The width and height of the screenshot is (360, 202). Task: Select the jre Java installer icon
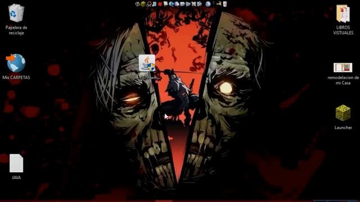pyautogui.click(x=147, y=67)
